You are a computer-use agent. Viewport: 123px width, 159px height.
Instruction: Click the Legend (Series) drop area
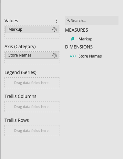[32, 83]
